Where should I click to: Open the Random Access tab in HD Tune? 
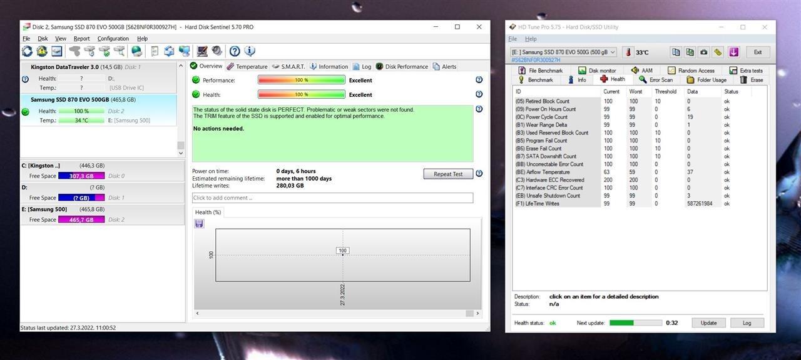click(x=691, y=71)
